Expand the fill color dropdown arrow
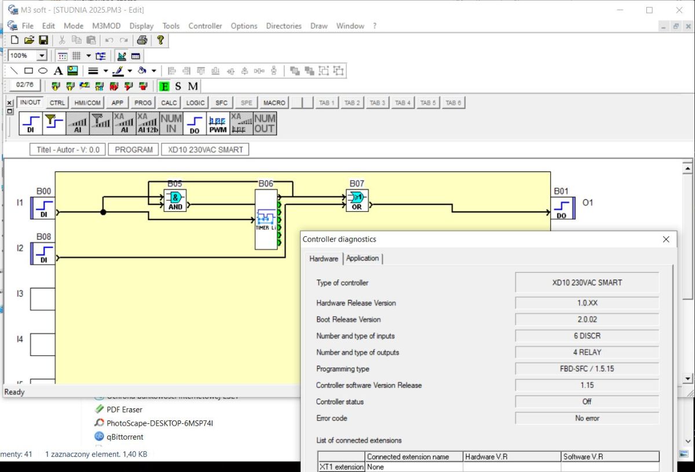Viewport: 695px width, 472px height. tap(153, 71)
